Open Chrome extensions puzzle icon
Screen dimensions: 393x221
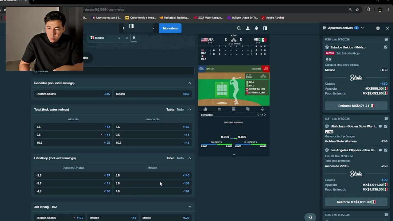click(368, 10)
